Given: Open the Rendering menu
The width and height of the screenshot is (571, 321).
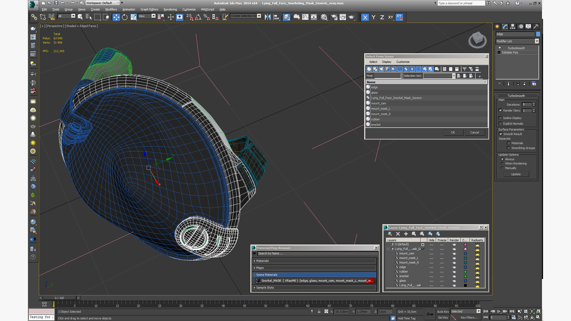Looking at the screenshot, I should (170, 10).
